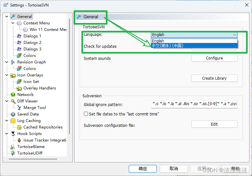The image size is (252, 176).
Task: Collapse the Context Menu tree node
Action: point(13,23)
